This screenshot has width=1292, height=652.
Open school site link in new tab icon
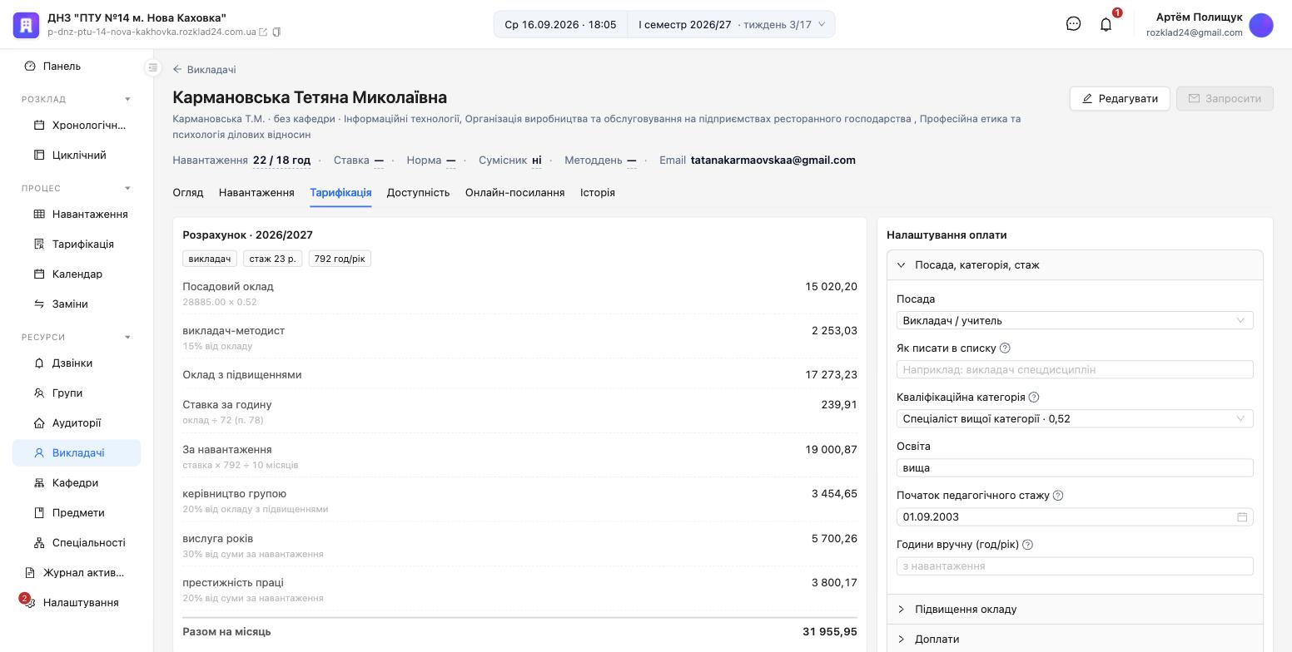(263, 32)
